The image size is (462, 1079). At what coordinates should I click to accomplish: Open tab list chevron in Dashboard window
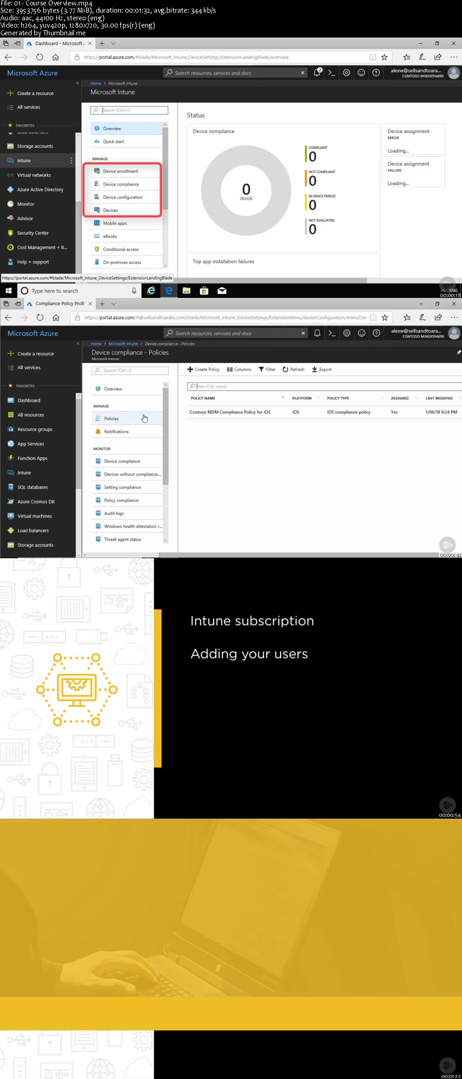(114, 43)
